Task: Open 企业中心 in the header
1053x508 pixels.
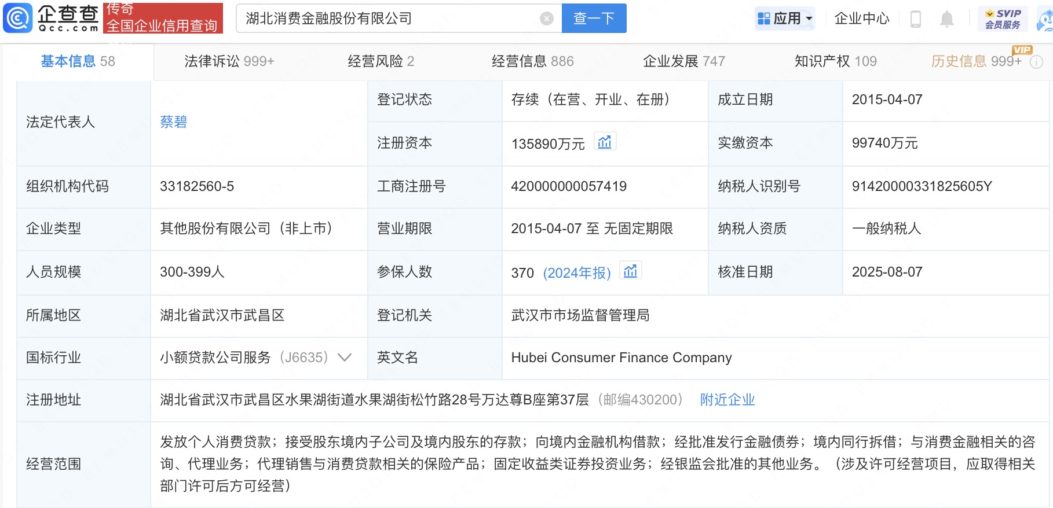Action: (861, 19)
